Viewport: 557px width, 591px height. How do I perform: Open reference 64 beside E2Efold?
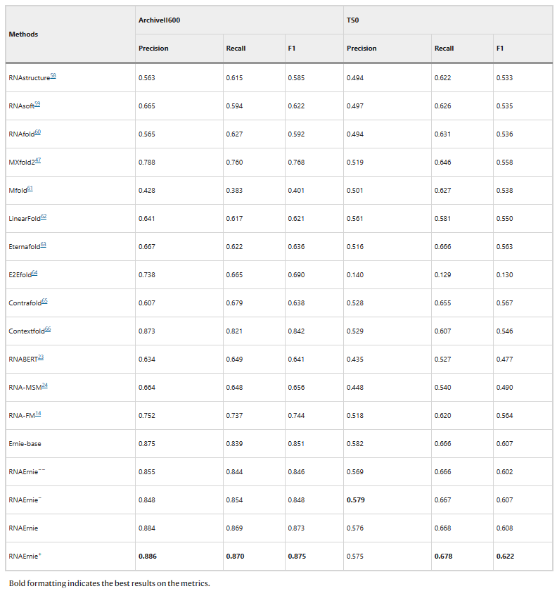click(34, 272)
